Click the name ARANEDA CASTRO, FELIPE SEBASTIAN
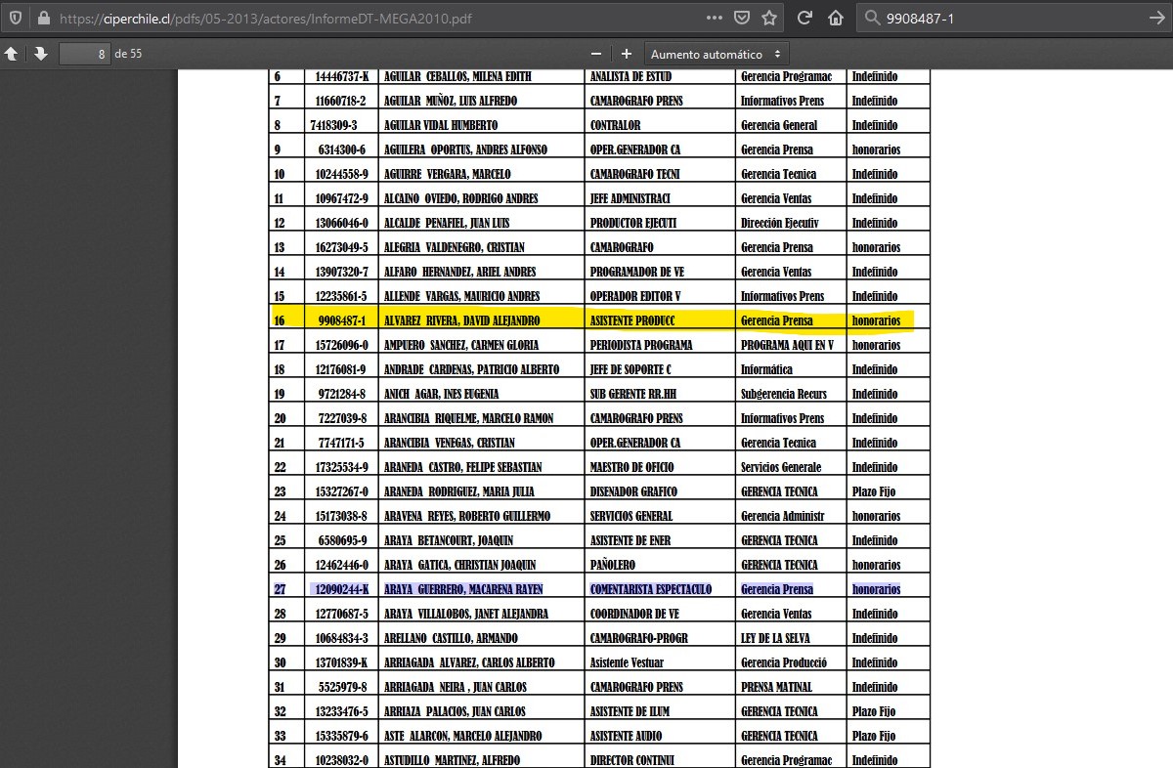Image resolution: width=1173 pixels, height=768 pixels. [463, 467]
